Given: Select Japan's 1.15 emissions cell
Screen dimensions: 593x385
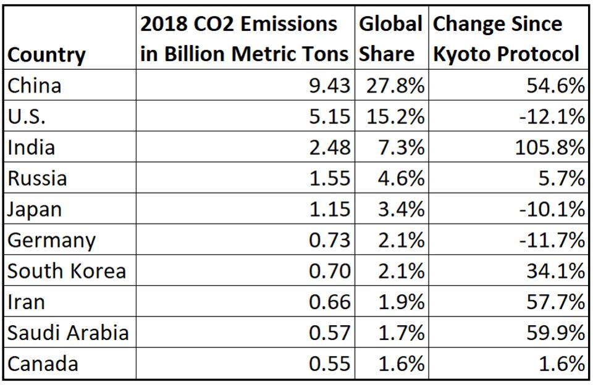Looking at the screenshot, I should [330, 209].
